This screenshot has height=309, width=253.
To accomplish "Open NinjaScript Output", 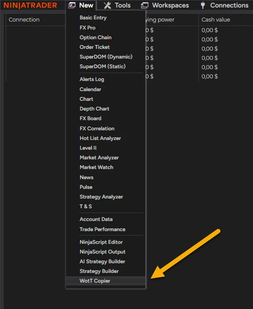I will (x=103, y=252).
